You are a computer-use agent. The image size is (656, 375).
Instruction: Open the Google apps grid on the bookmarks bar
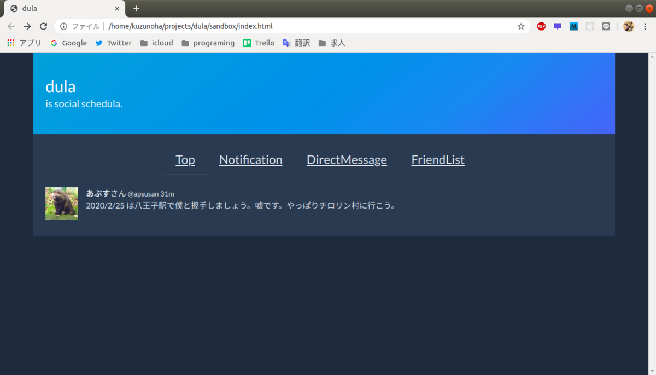click(10, 43)
